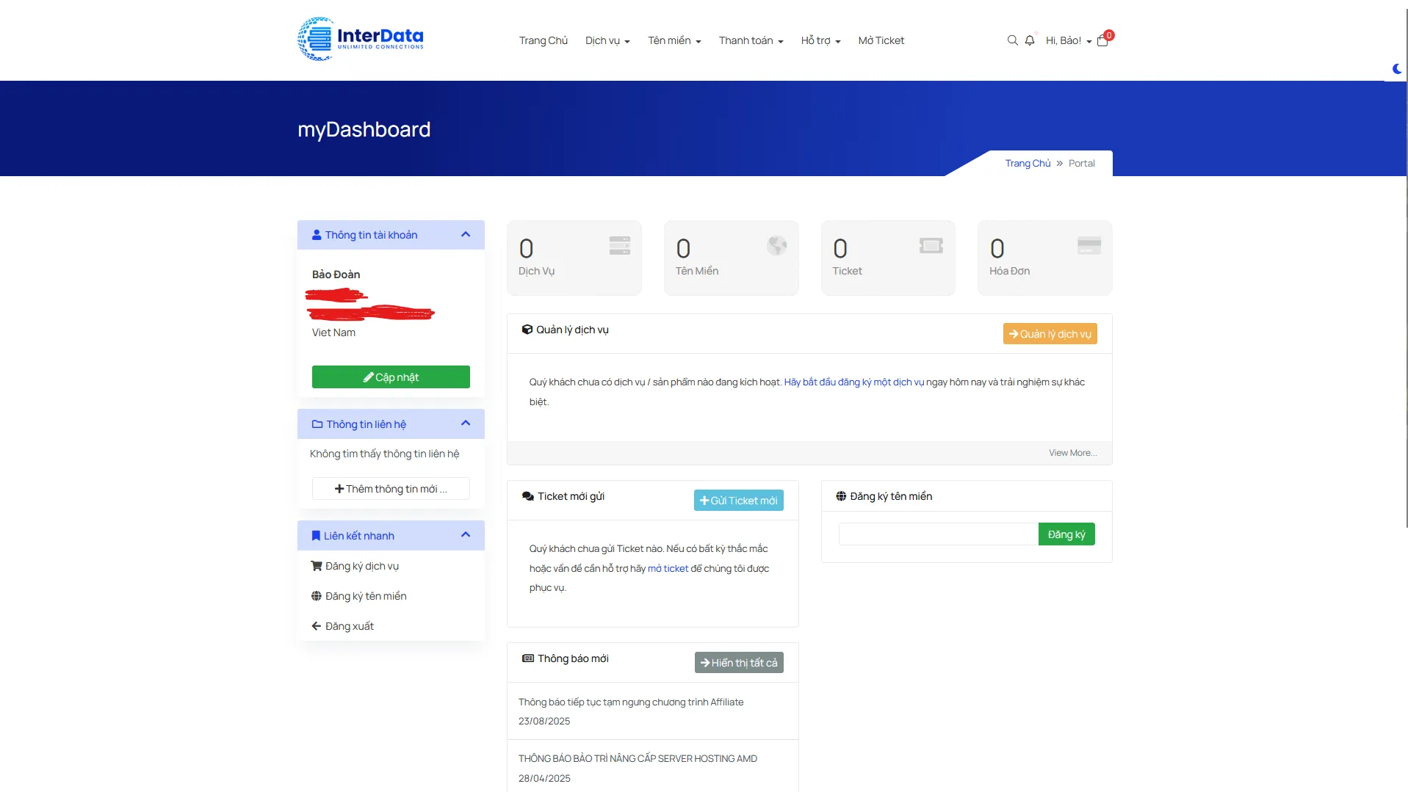Click the Gửi Ticket mới button
This screenshot has height=792, width=1408.
(739, 501)
